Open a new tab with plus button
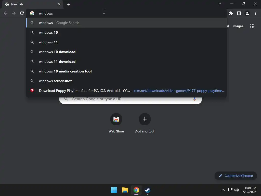261x196 pixels. (x=69, y=4)
